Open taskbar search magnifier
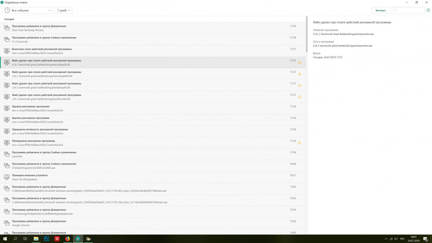Screen dimensions: 432x243 pos(15,239)
